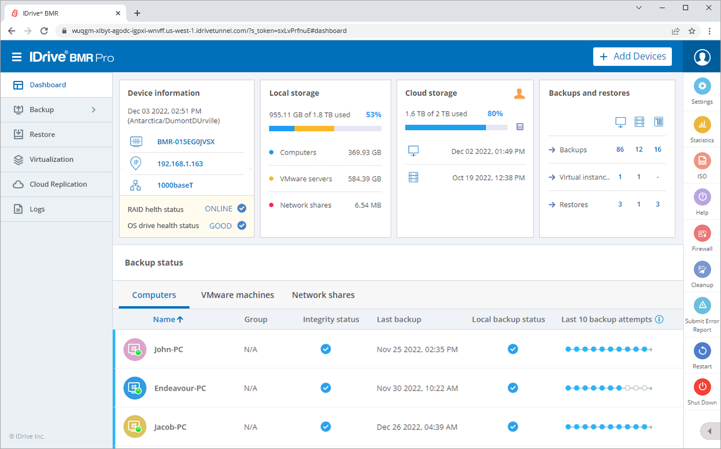Switch to the VMware machines tab
The image size is (721, 449).
tap(238, 295)
